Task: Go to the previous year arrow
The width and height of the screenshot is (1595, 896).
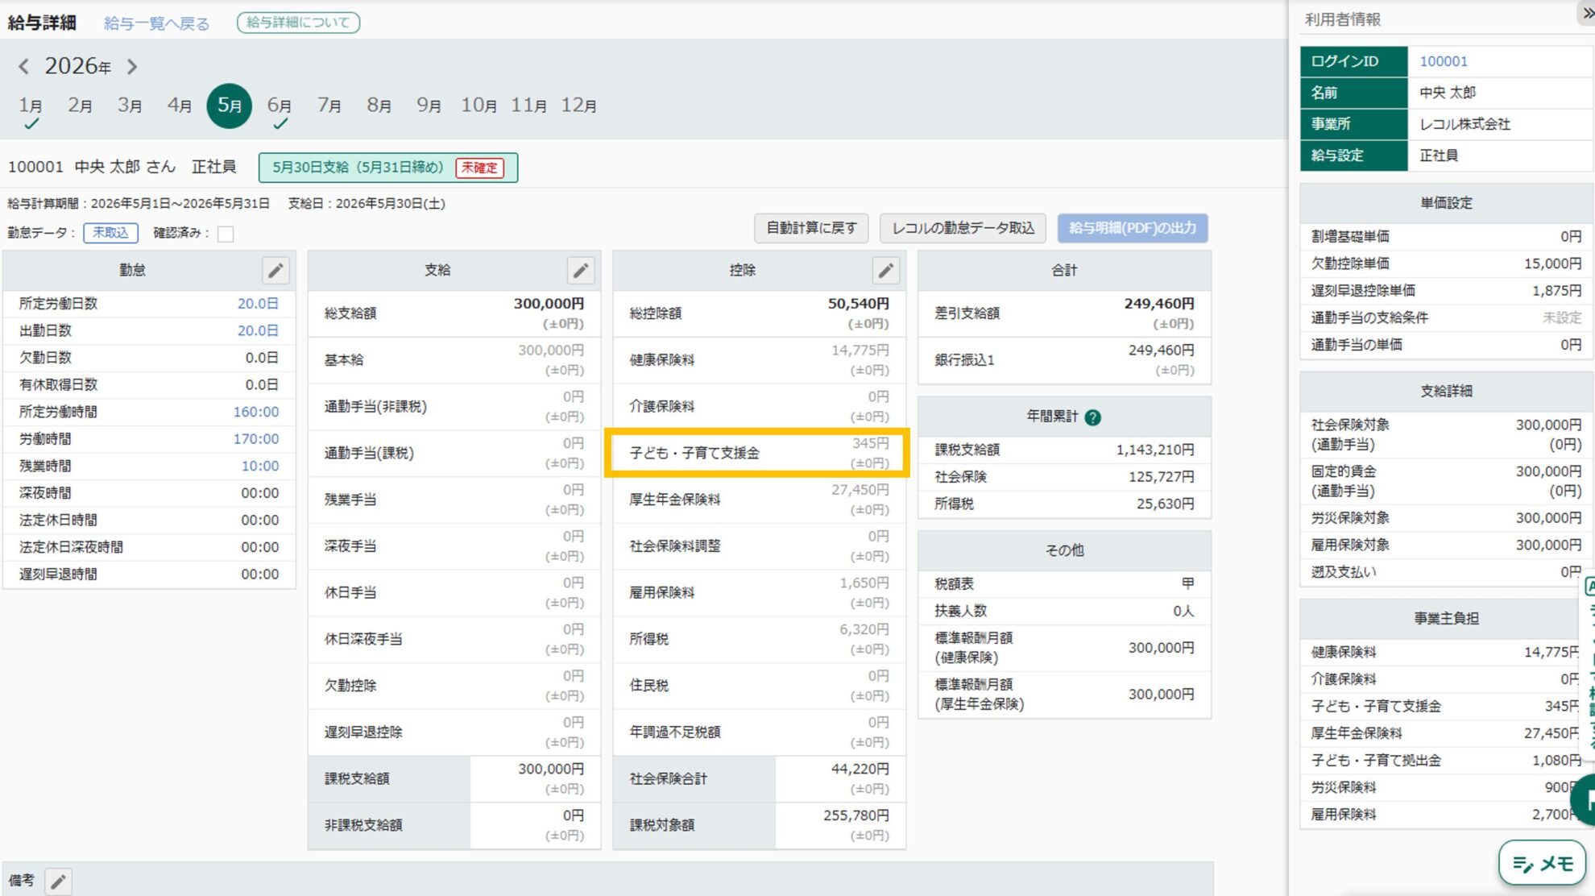Action: pos(23,67)
